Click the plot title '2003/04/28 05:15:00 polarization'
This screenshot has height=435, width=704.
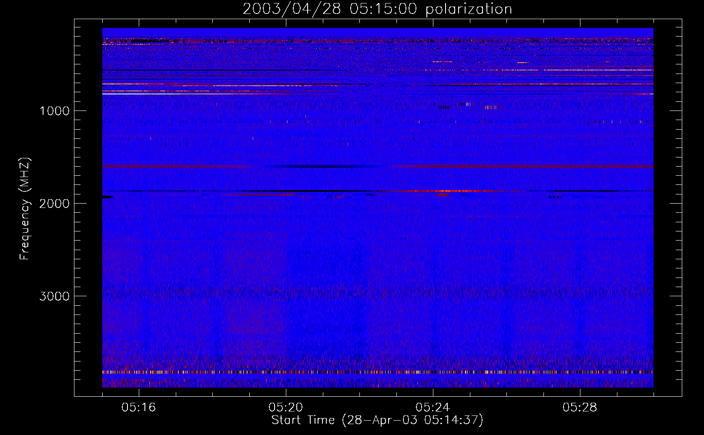[377, 9]
